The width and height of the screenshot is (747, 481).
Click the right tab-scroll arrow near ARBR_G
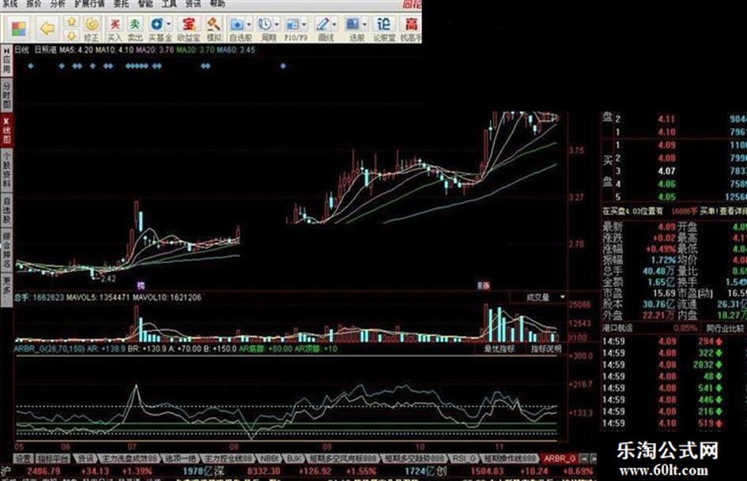[x=593, y=458]
